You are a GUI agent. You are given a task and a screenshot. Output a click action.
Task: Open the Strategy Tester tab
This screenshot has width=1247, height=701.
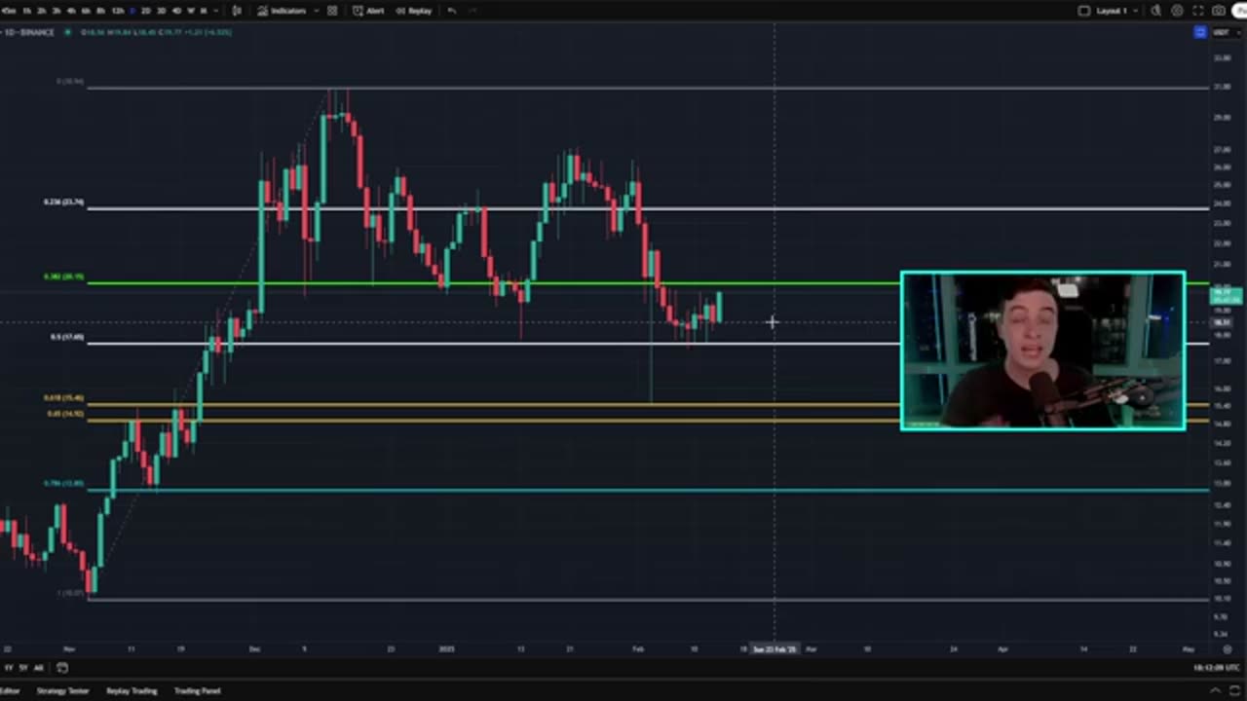62,690
